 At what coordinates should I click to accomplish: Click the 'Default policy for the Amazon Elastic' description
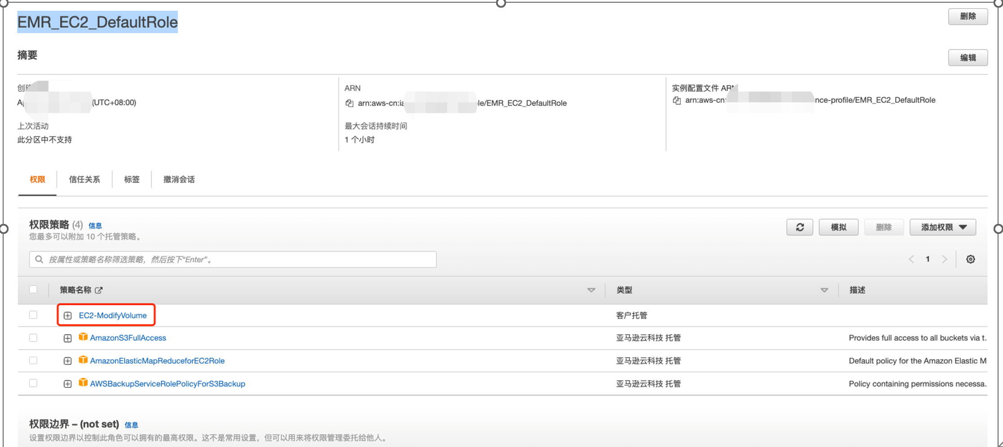coord(917,361)
